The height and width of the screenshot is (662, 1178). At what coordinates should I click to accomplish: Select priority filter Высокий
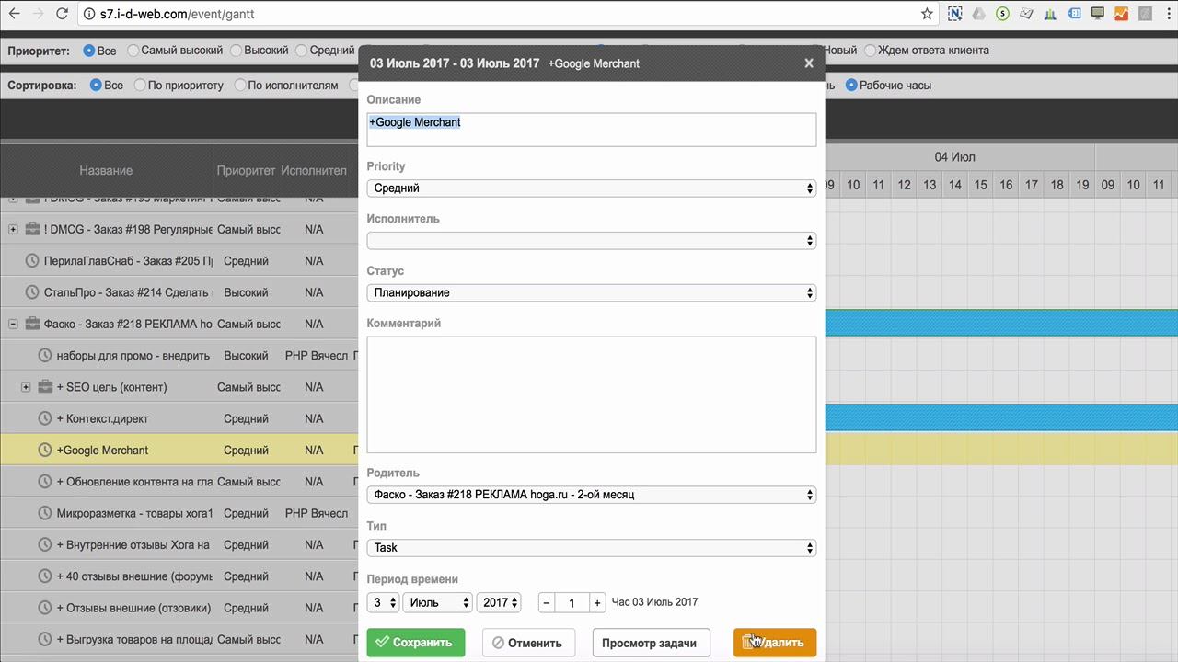tap(237, 51)
